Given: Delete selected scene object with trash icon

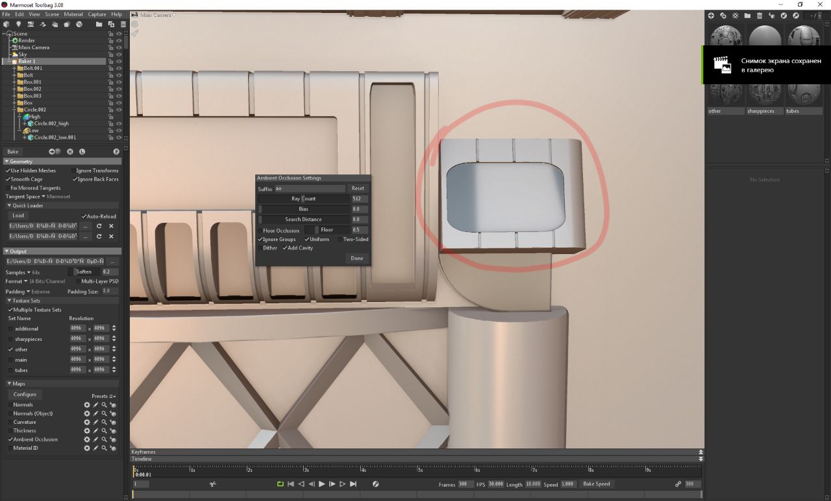Looking at the screenshot, I should click(x=123, y=24).
